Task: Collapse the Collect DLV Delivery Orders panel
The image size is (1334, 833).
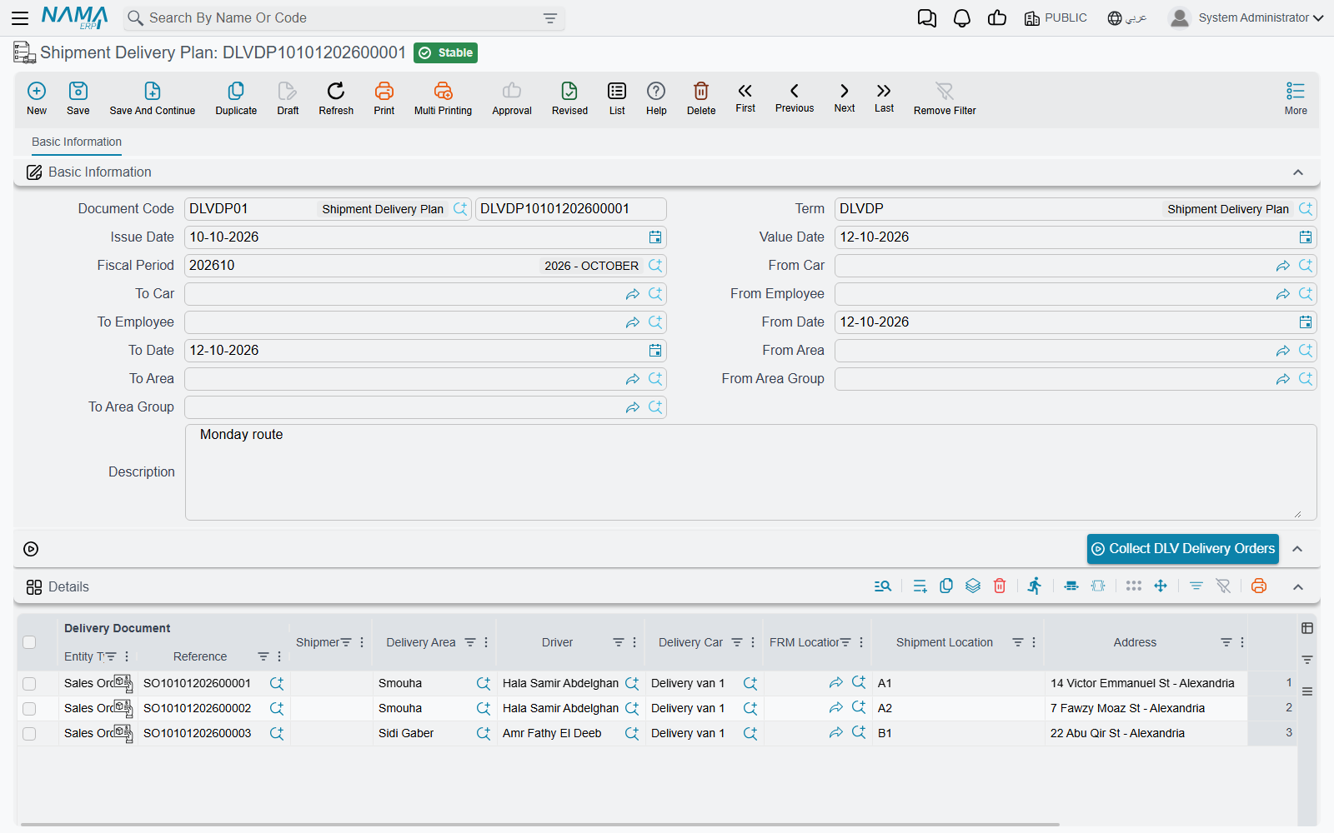Action: [1297, 549]
